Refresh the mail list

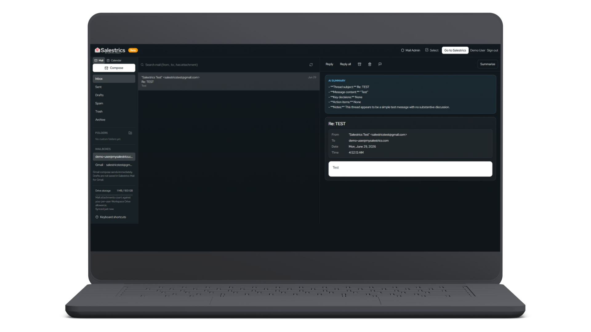point(311,65)
